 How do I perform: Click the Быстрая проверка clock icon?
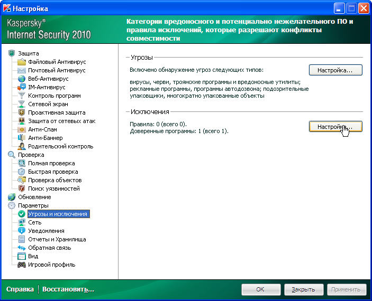click(22, 172)
